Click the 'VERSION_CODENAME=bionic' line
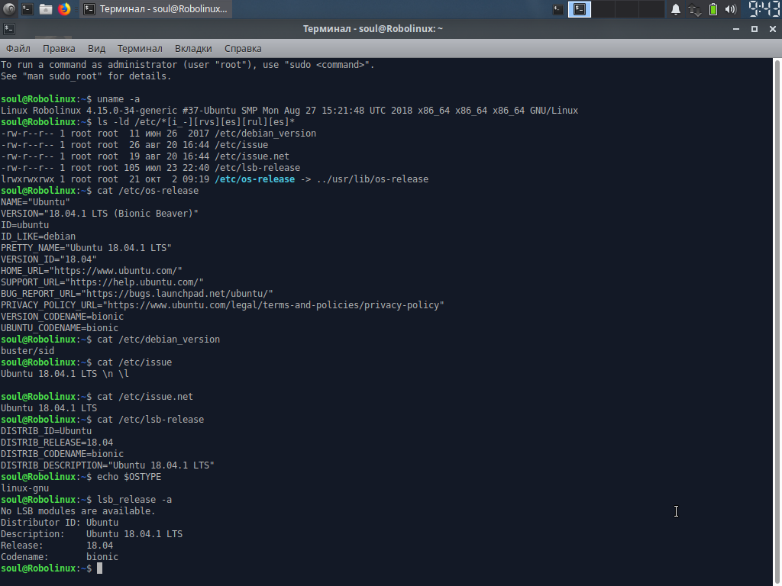This screenshot has height=586, width=782. point(63,317)
